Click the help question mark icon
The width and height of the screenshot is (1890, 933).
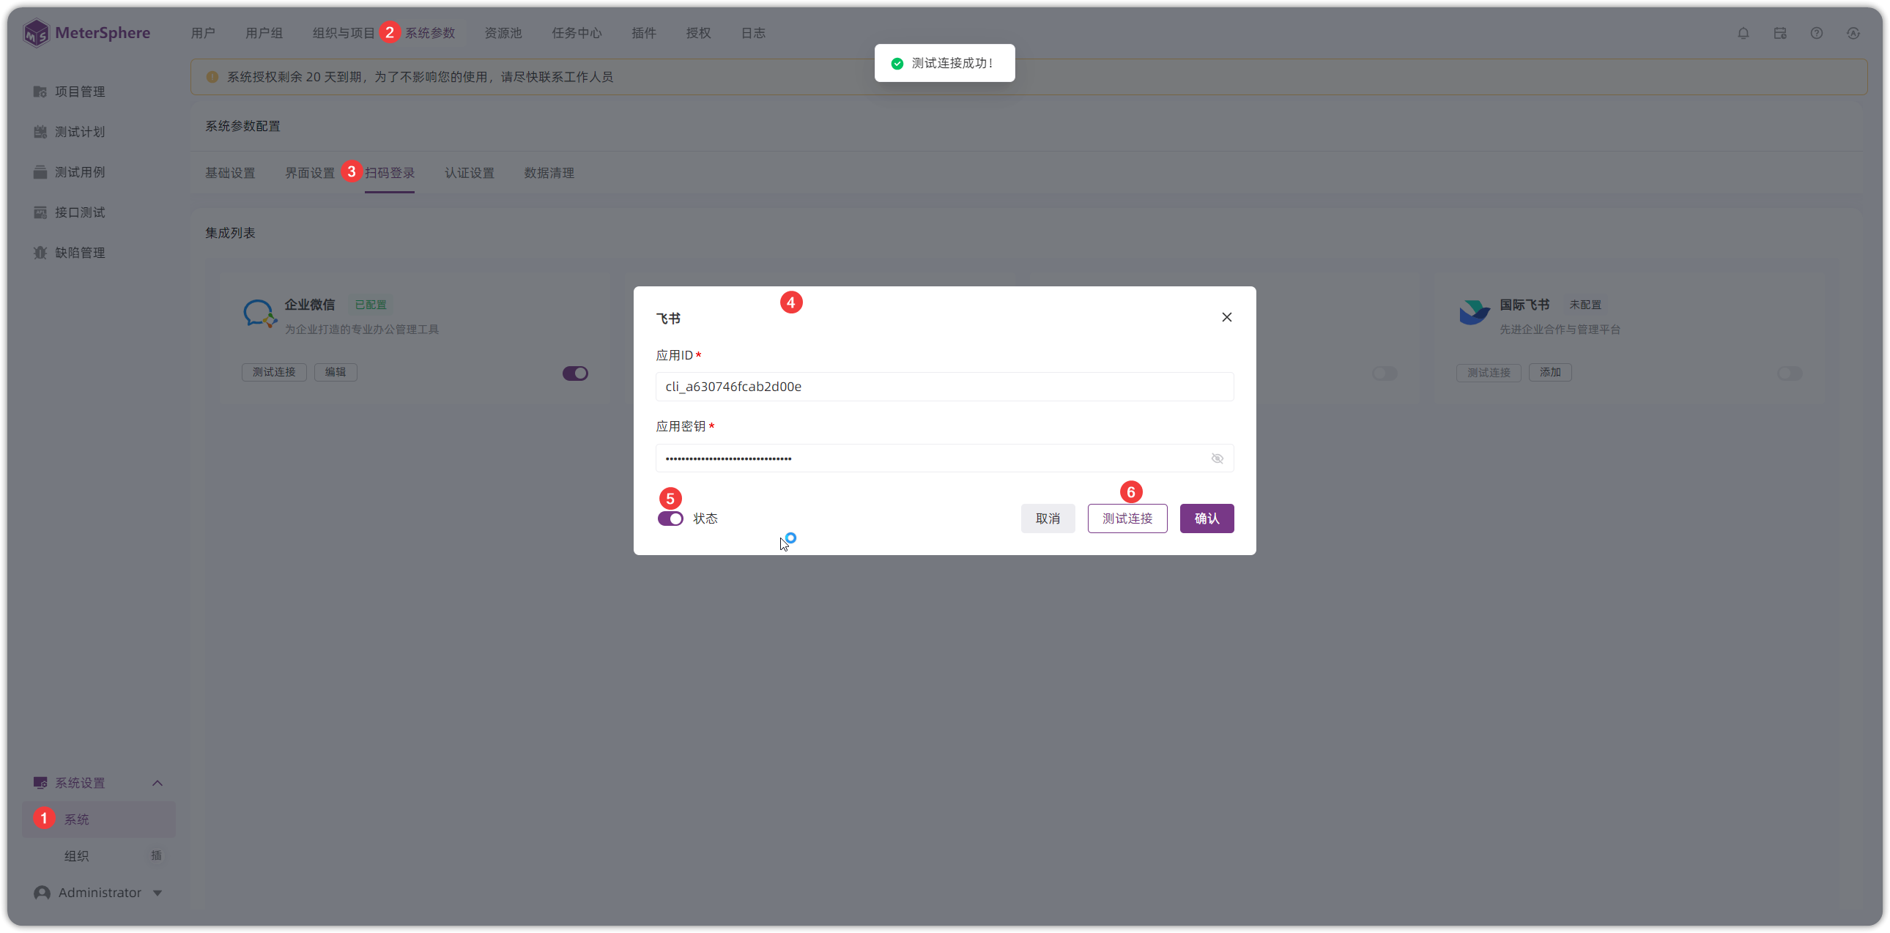[x=1817, y=33]
